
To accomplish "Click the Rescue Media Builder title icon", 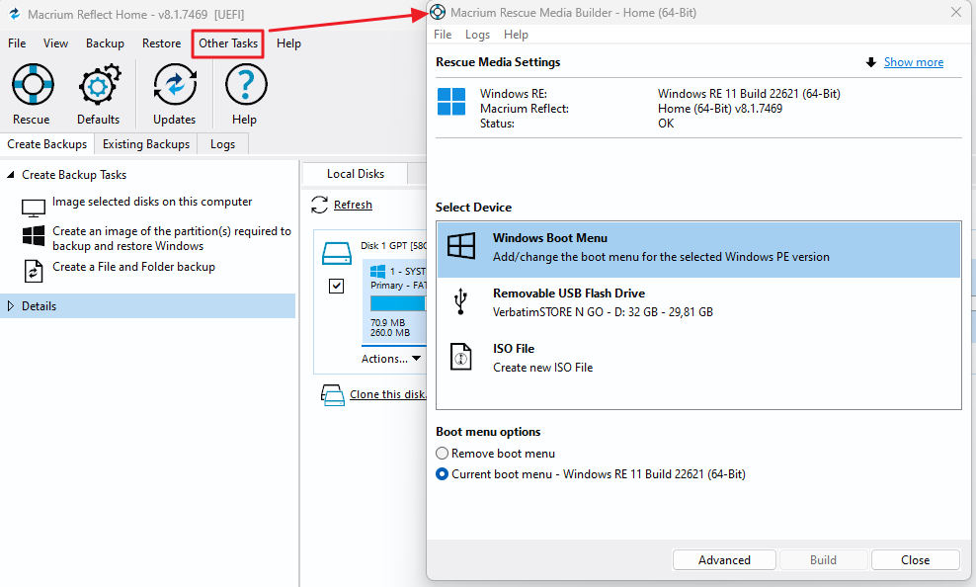I will [x=439, y=12].
